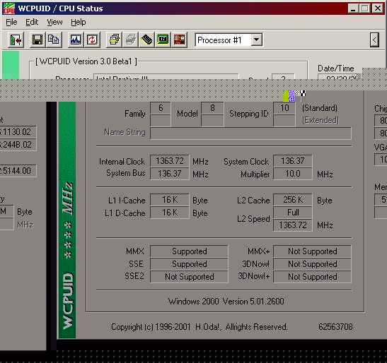Image resolution: width=387 pixels, height=363 pixels.
Task: Open the green chipset board icon
Action: (x=163, y=40)
